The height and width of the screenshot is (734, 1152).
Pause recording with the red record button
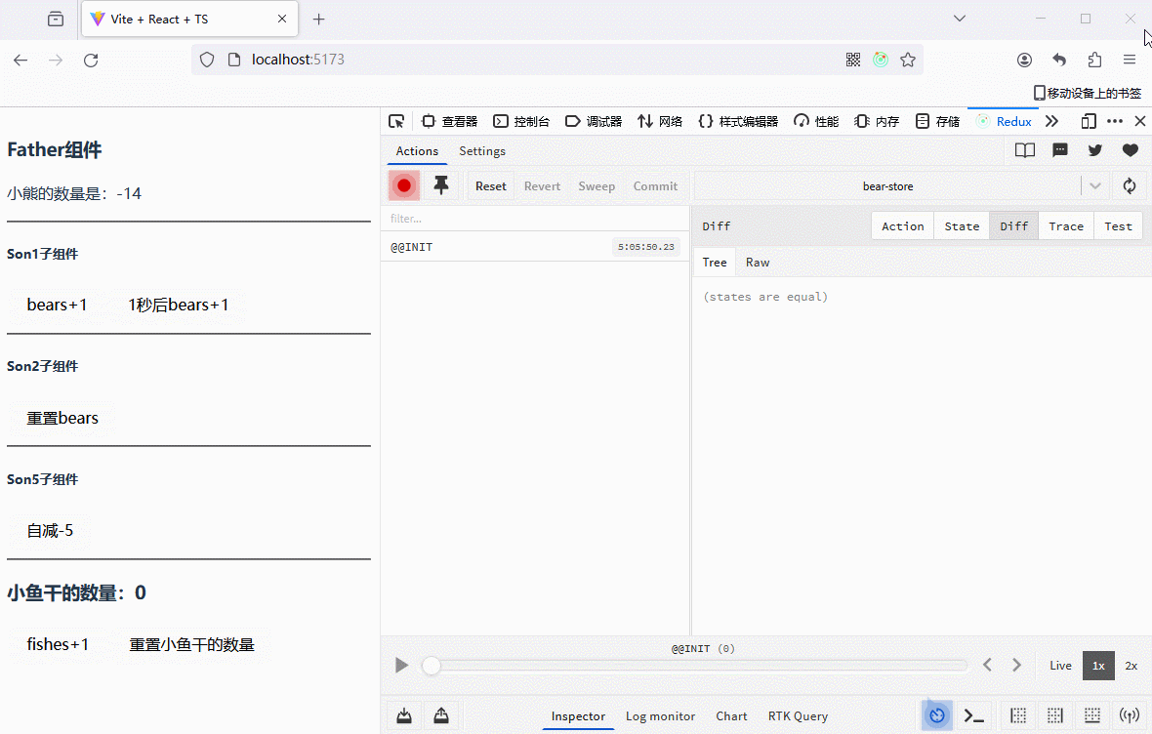coord(404,185)
